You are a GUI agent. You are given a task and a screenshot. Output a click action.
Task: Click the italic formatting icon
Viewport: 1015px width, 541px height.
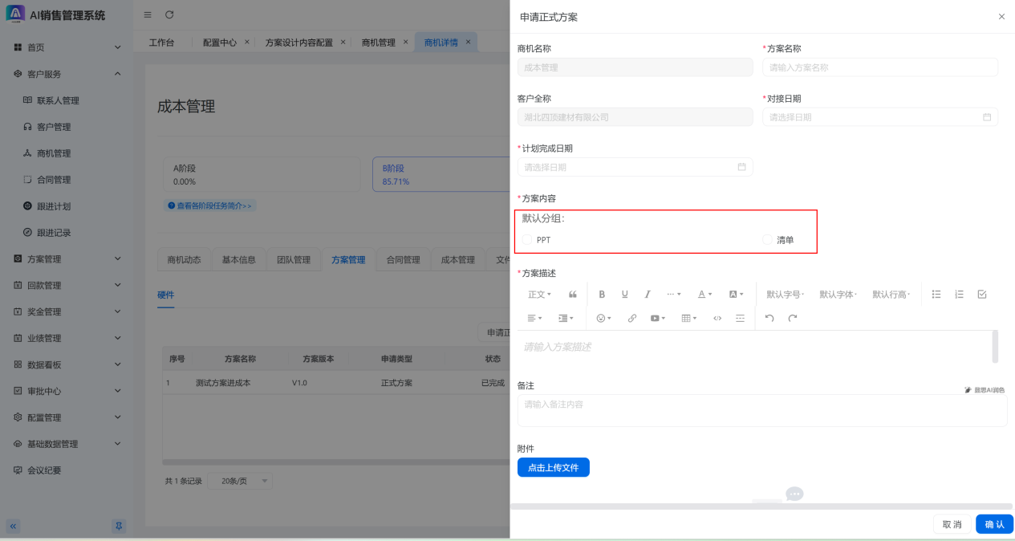point(647,295)
